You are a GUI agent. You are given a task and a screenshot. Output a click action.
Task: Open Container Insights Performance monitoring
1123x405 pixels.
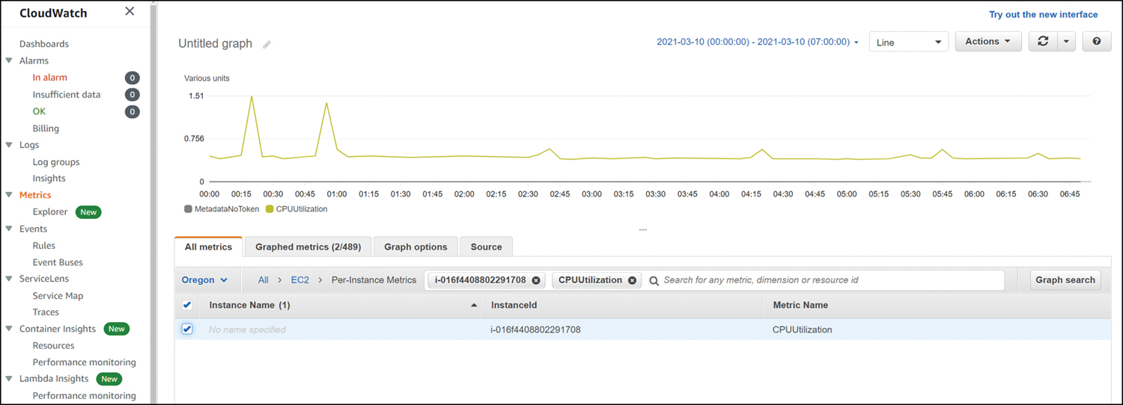tap(85, 362)
